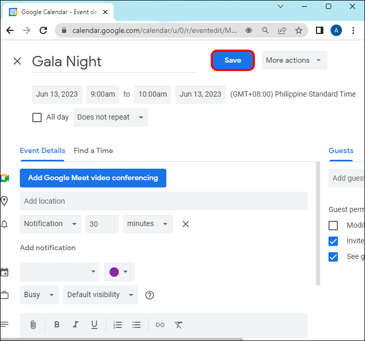365x341 pixels.
Task: Enable the All day checkbox
Action: [37, 117]
